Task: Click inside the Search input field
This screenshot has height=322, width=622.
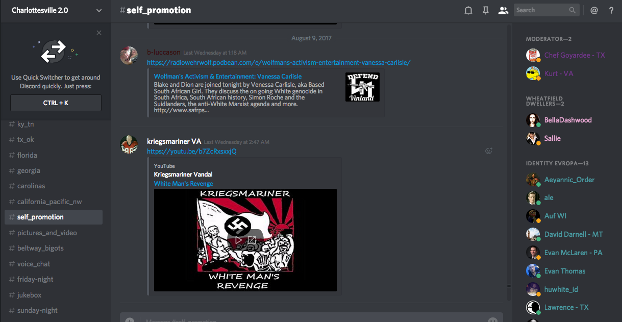Action: 541,10
